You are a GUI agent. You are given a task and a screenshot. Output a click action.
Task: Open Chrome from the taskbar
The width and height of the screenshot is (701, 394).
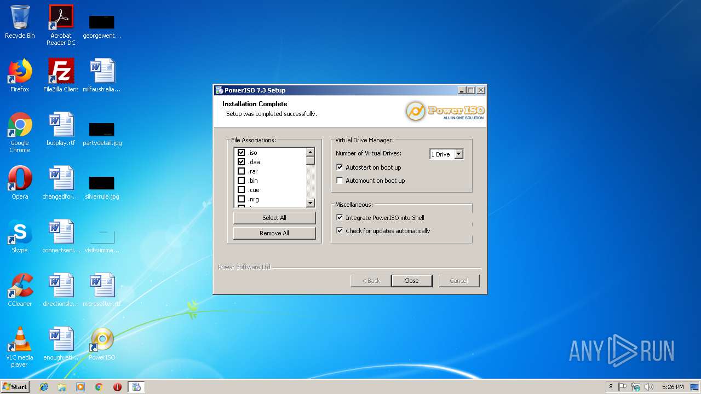[x=99, y=387]
